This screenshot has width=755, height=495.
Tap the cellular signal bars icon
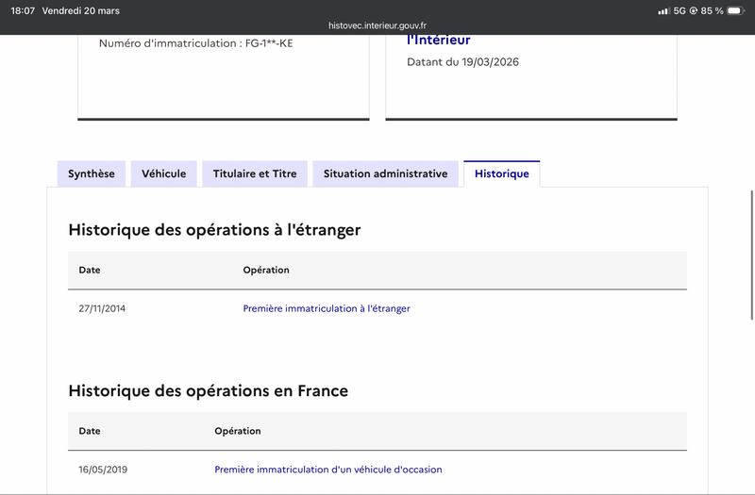[x=663, y=10]
